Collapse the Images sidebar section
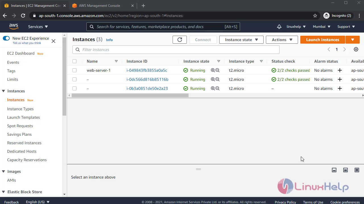This screenshot has height=204, width=364. [x=3, y=171]
